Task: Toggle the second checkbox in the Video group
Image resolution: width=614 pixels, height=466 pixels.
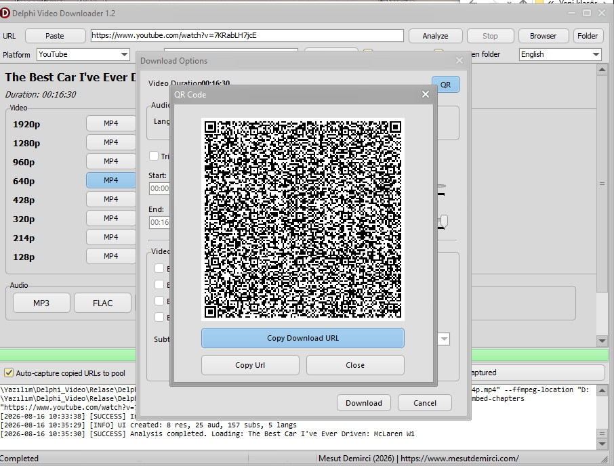Action: click(159, 284)
